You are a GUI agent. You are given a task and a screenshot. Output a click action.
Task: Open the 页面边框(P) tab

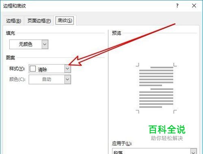(39, 21)
